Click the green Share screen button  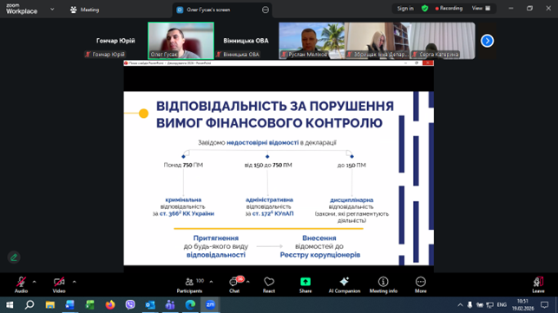click(305, 284)
